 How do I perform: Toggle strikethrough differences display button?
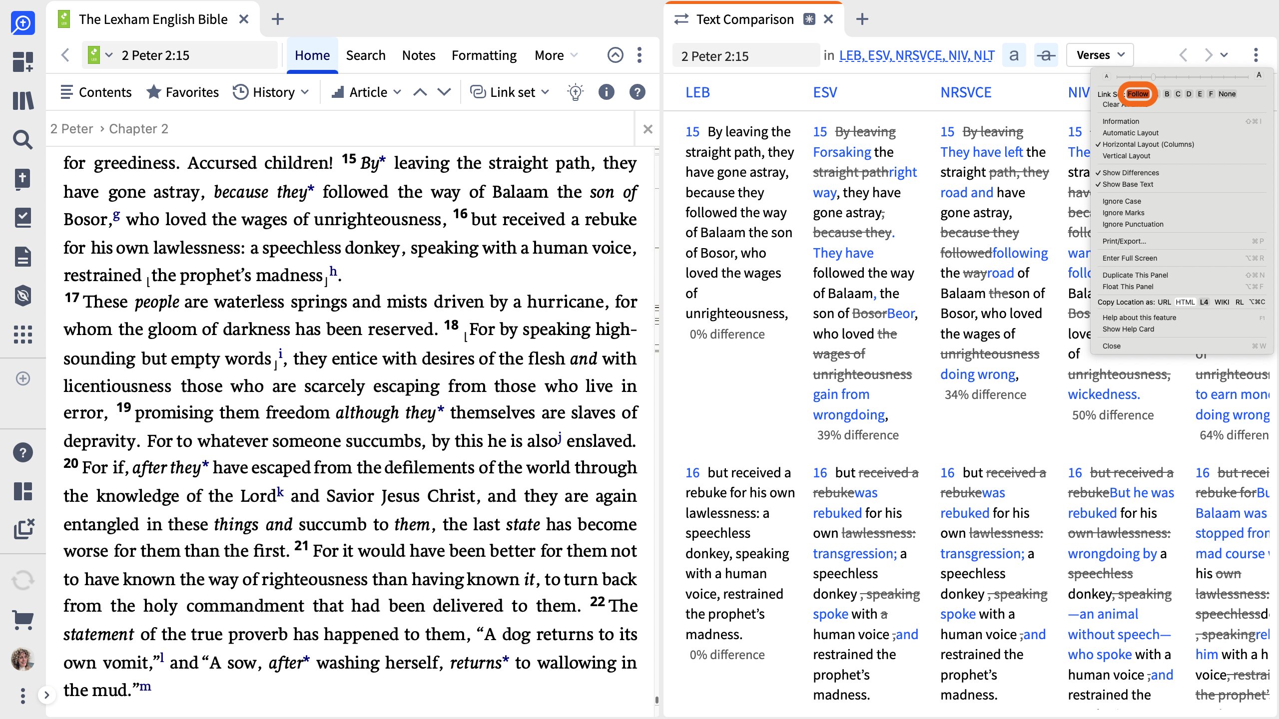click(x=1046, y=55)
